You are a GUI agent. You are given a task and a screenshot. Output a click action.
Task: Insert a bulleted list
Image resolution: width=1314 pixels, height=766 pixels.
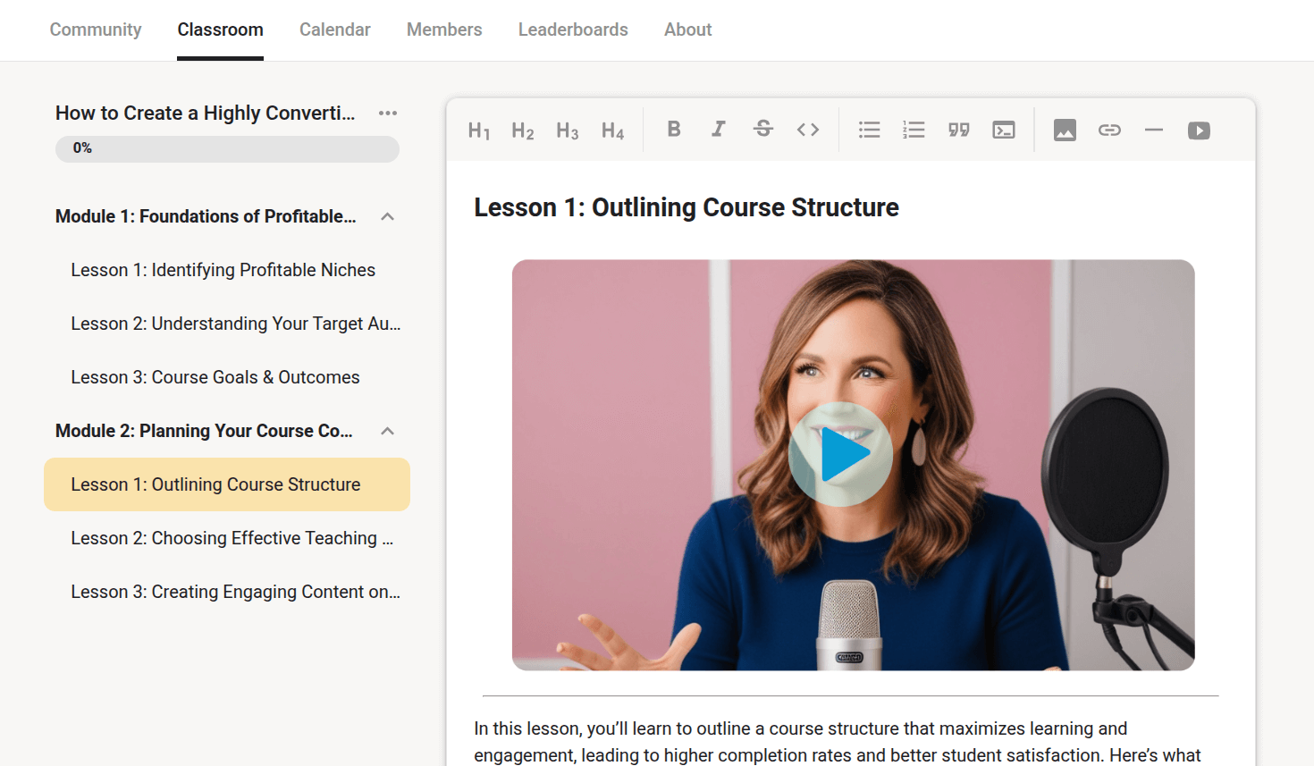tap(869, 130)
